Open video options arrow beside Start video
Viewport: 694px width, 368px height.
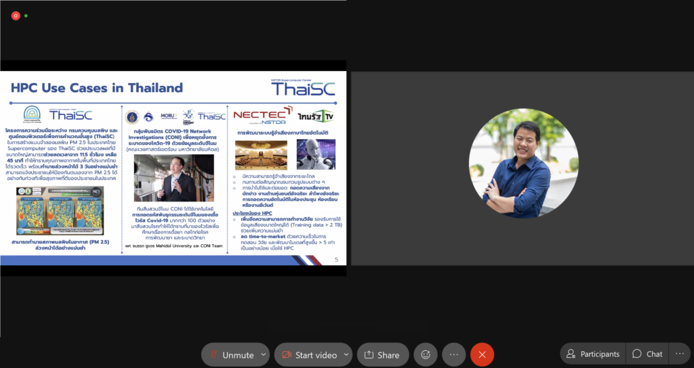coord(346,354)
